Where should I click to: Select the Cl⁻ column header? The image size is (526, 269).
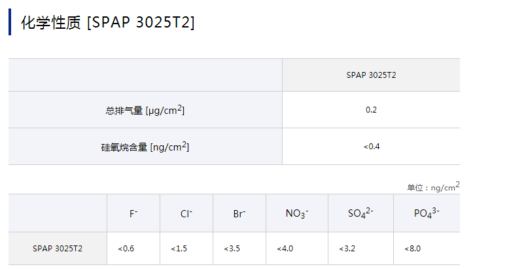[186, 213]
